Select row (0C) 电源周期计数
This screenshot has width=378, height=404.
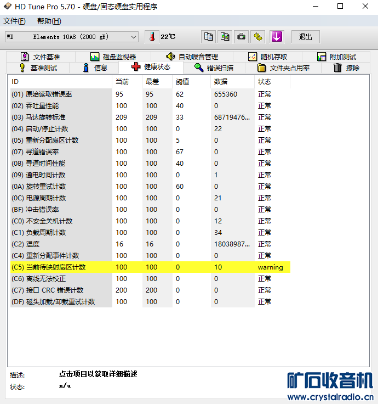(x=150, y=198)
